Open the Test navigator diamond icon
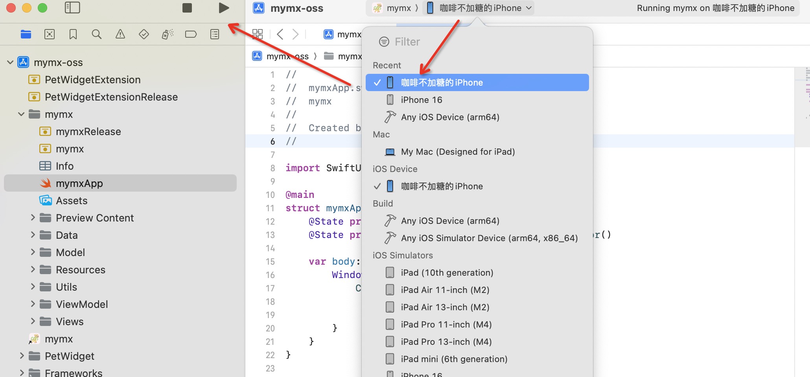The height and width of the screenshot is (377, 810). 144,35
